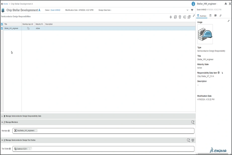Image resolution: width=232 pixels, height=155 pixels.
Task: Sort by the Maturity State column header
Action: [x=40, y=24]
